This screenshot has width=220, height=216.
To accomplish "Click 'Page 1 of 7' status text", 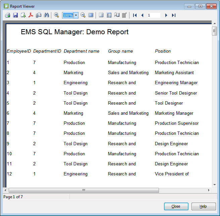I will pos(13,197).
